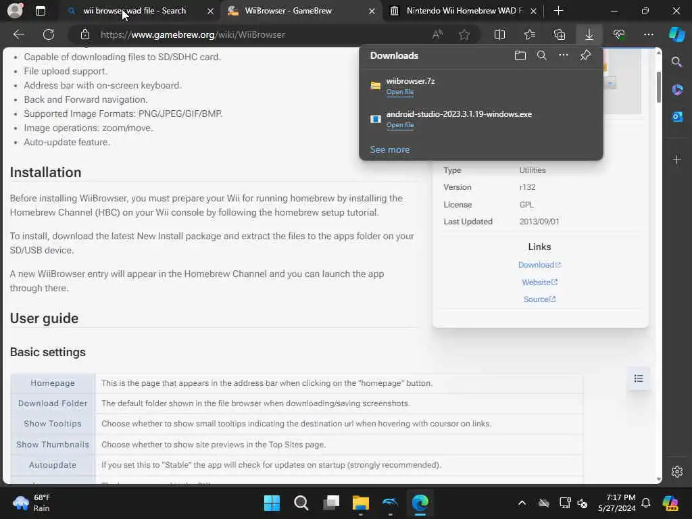Open the Favorites list icon
The width and height of the screenshot is (692, 519).
(x=530, y=34)
